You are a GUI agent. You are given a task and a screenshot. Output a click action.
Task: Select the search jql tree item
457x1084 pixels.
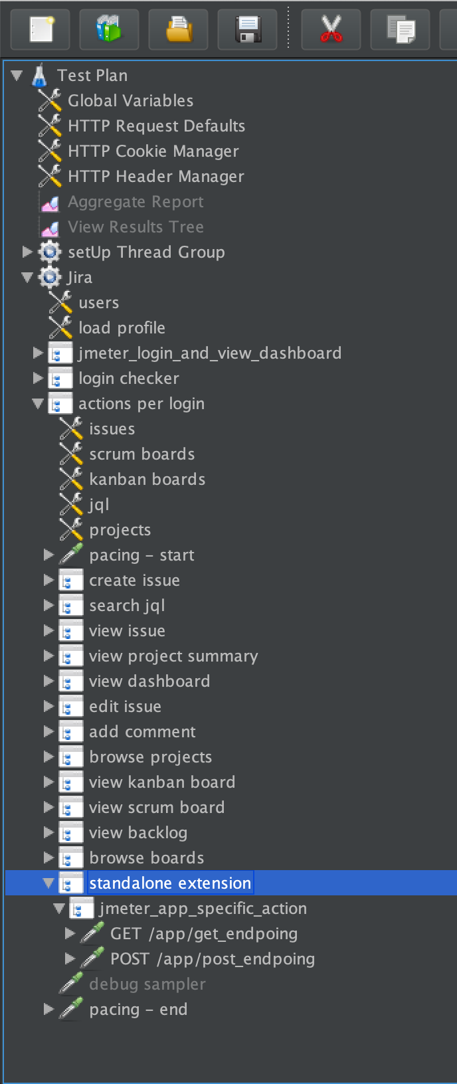[127, 606]
